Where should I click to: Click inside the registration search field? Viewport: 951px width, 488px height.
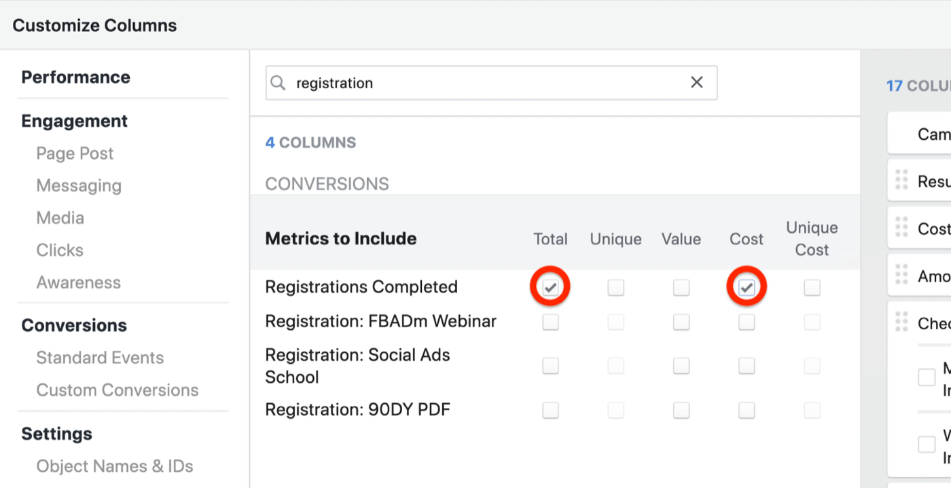pos(475,82)
